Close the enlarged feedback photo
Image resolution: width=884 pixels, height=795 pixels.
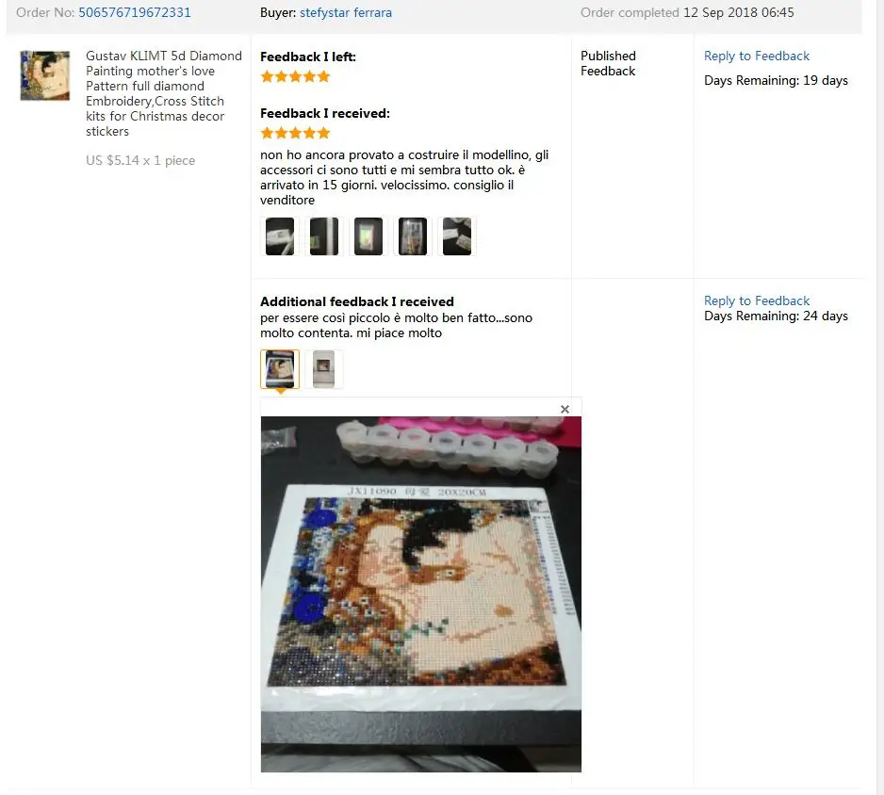pyautogui.click(x=565, y=409)
